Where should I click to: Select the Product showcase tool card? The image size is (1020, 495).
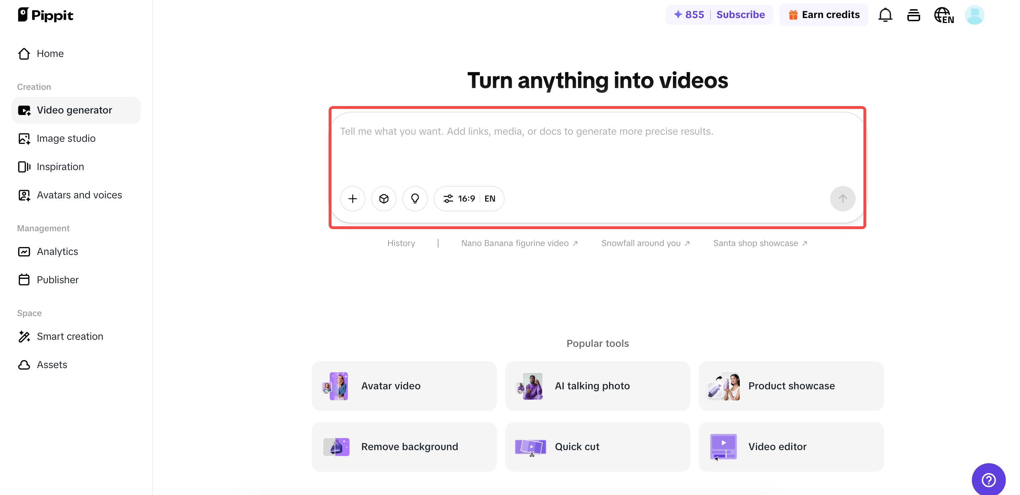(791, 386)
